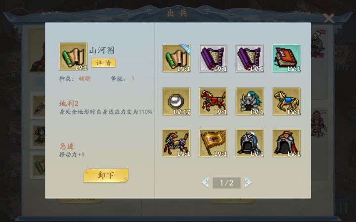Pick the teal-background red book item
The height and width of the screenshot is (222, 356).
click(x=286, y=58)
